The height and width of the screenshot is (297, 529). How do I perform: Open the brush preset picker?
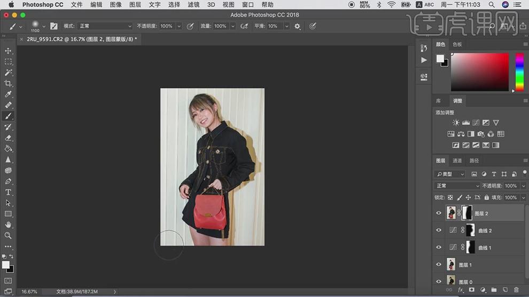click(x=44, y=26)
